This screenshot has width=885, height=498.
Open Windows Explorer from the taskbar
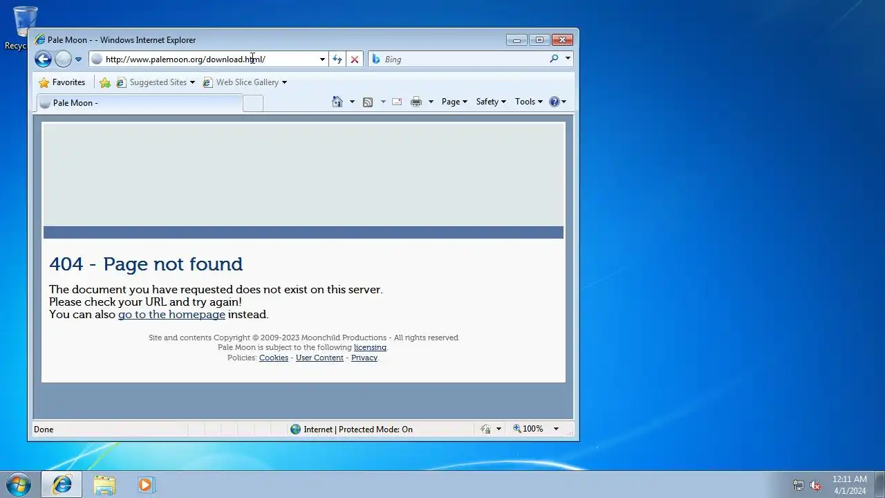coord(104,485)
